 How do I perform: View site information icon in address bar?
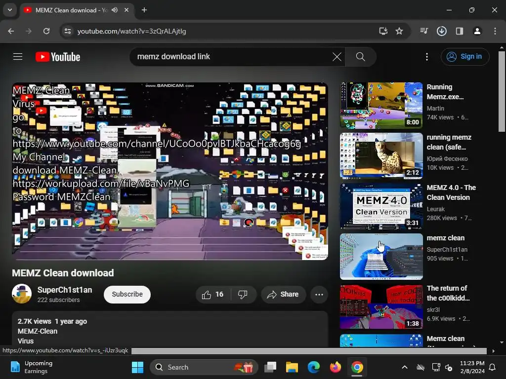(67, 31)
